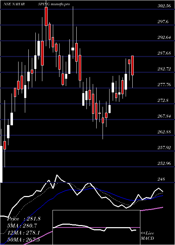This screenshot has width=175, height=245.
Task: Click the NSE NAHAR title text
Action: click(x=14, y=4)
